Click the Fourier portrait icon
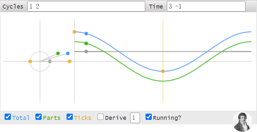 coord(242,122)
